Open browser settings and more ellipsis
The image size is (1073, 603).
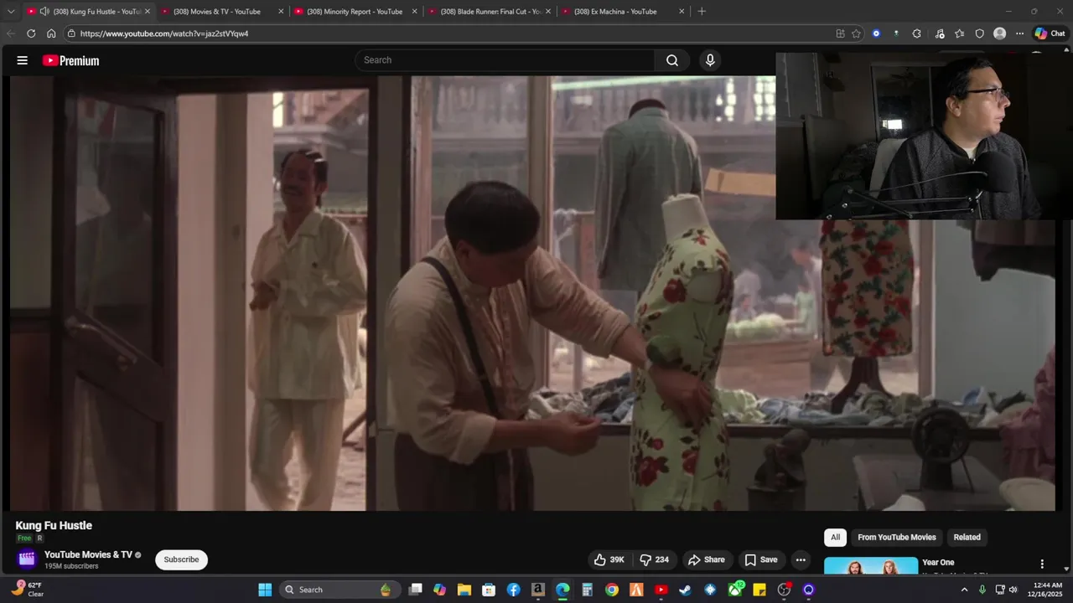[x=1019, y=33]
